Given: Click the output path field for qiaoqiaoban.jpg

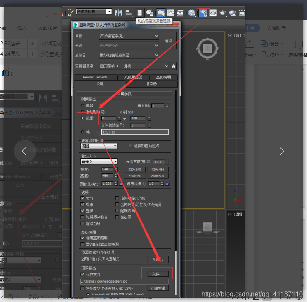Looking at the screenshot, I should (x=124, y=281).
